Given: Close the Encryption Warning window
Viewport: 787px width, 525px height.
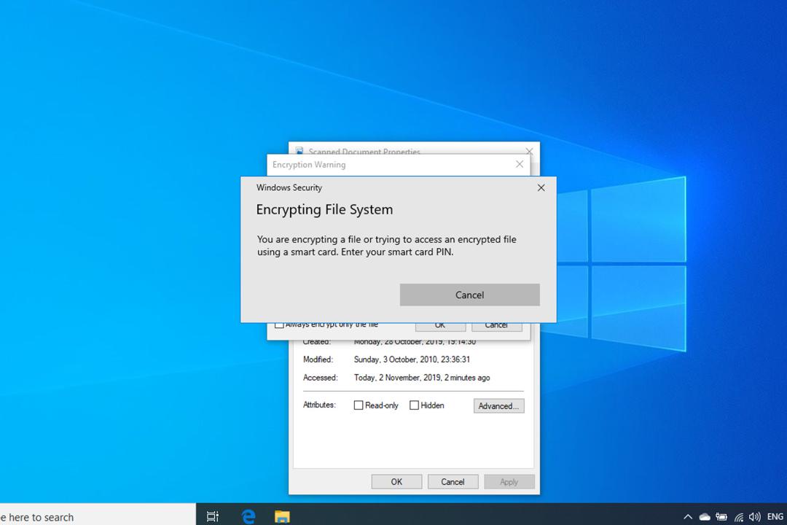Looking at the screenshot, I should [x=520, y=164].
